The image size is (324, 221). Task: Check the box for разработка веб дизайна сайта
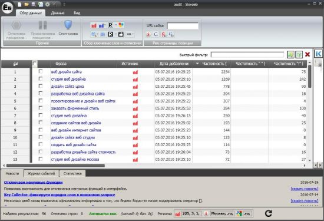(x=41, y=93)
